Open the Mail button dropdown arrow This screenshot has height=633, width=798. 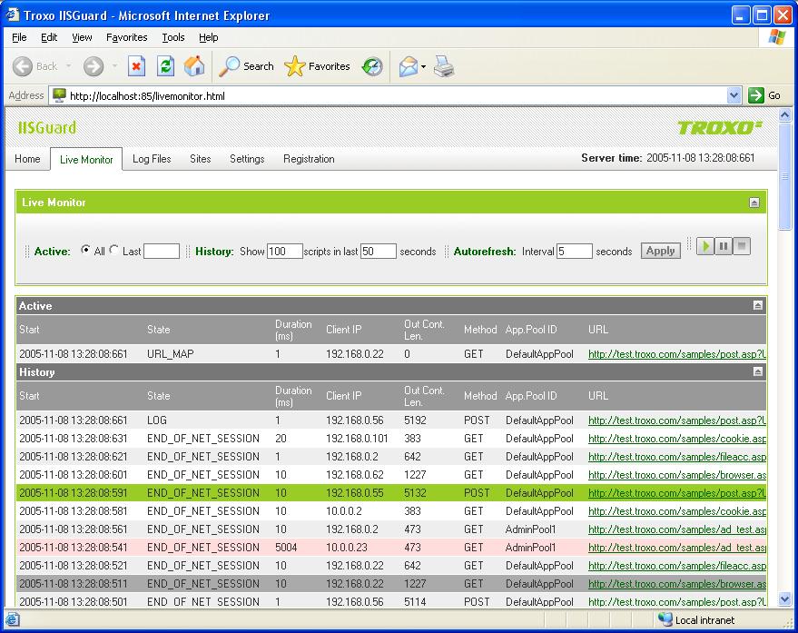click(x=423, y=66)
